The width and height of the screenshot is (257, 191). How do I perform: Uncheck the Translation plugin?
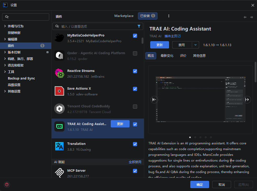(x=135, y=144)
